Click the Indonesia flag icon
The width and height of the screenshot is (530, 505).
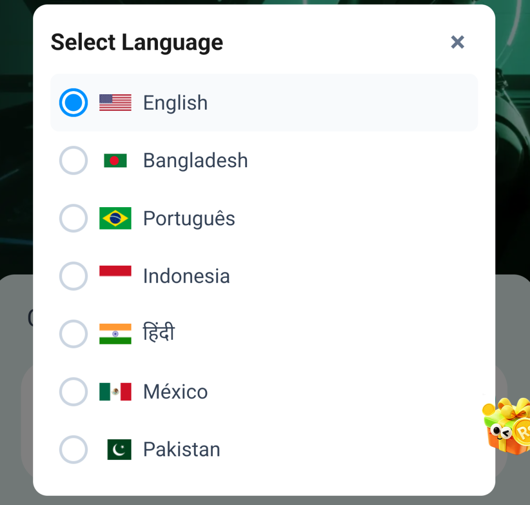[115, 271]
